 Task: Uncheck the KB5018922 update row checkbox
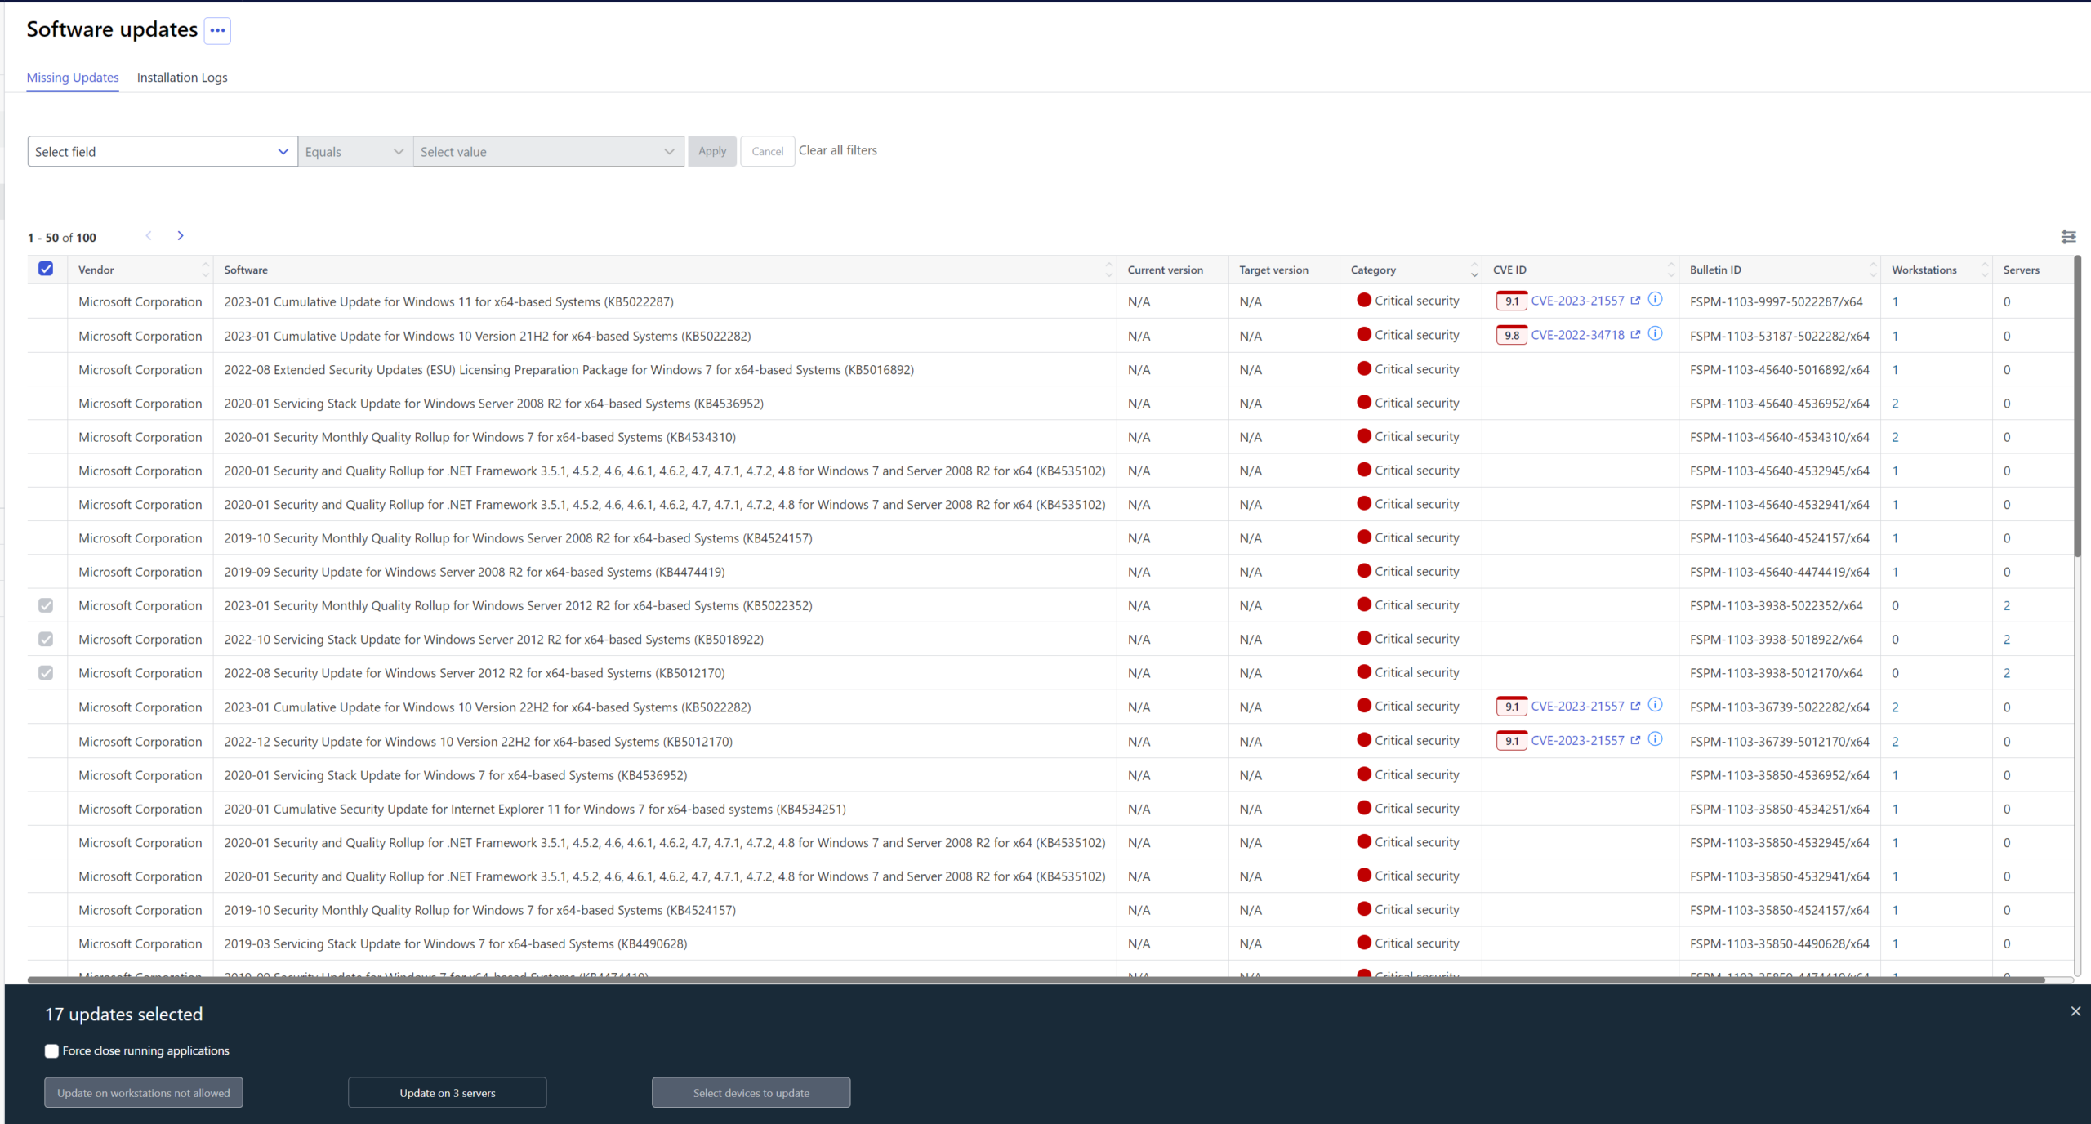click(x=46, y=639)
